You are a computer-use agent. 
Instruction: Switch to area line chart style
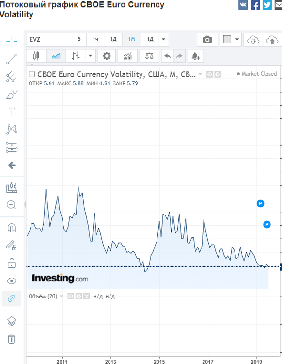click(56, 56)
